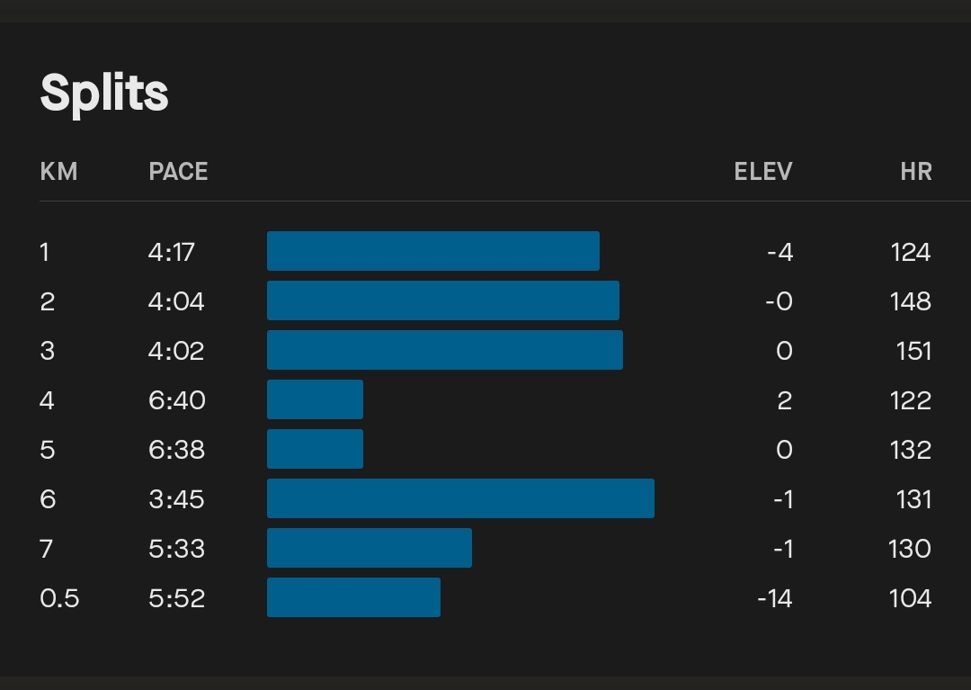Image resolution: width=971 pixels, height=690 pixels.
Task: Select the ELEV column header
Action: click(x=762, y=171)
